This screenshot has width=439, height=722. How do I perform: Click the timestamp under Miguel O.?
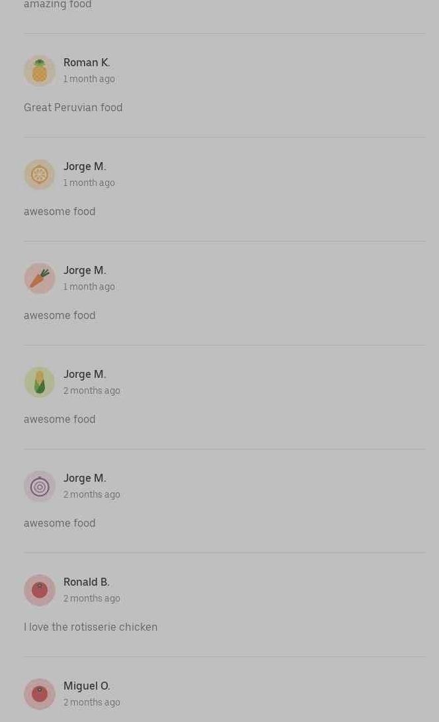(92, 702)
